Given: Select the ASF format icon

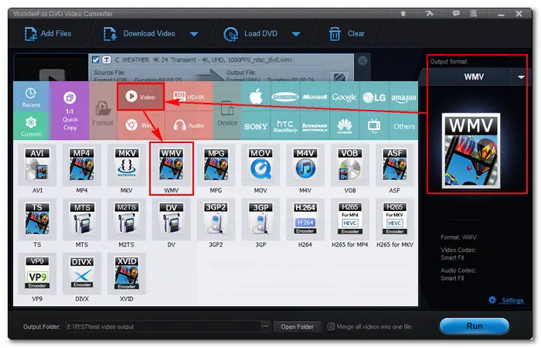Looking at the screenshot, I should coord(395,165).
